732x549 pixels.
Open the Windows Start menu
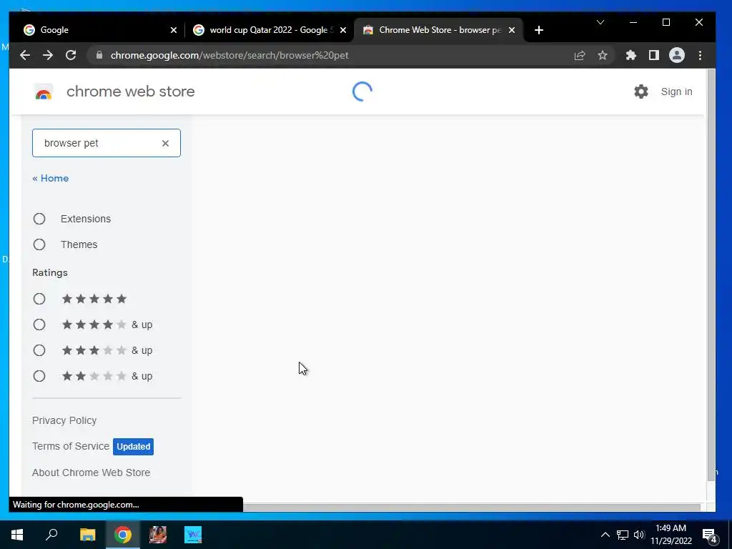click(17, 535)
